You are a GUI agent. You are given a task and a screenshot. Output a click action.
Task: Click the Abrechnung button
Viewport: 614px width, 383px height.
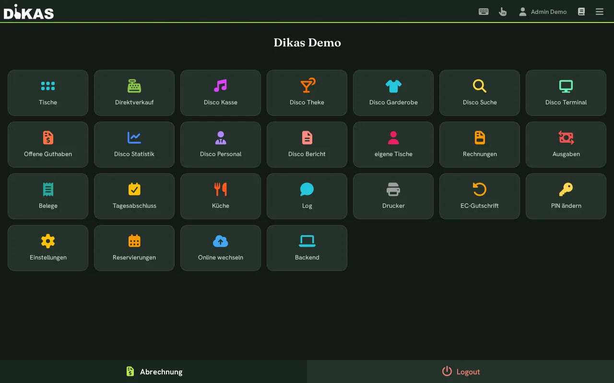click(153, 372)
